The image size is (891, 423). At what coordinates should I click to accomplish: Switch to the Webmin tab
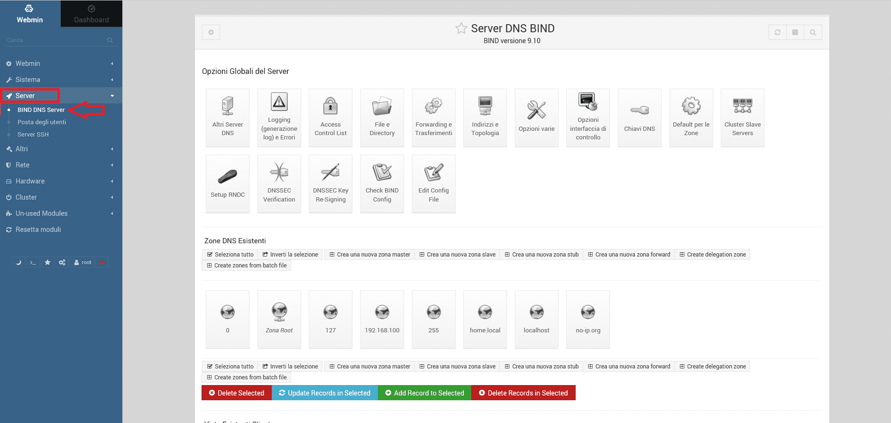(x=30, y=14)
